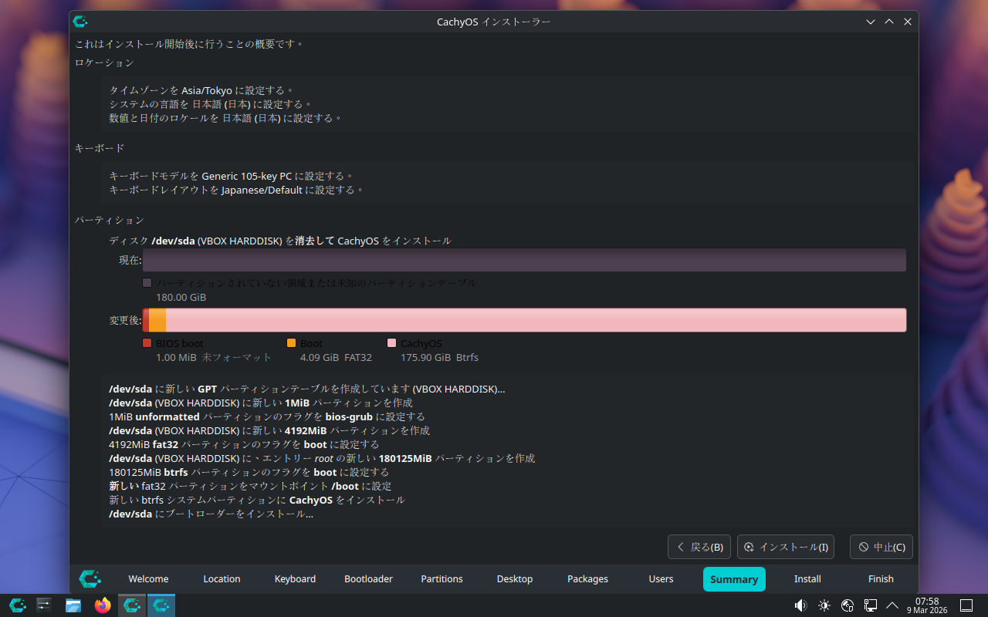Go back with the 戻る(B) button

click(x=699, y=547)
